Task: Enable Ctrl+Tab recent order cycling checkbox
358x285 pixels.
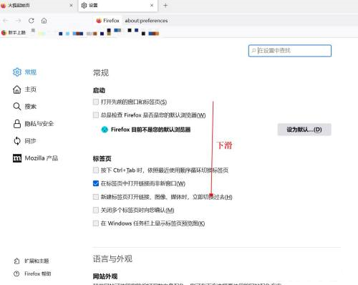Action: [x=96, y=170]
